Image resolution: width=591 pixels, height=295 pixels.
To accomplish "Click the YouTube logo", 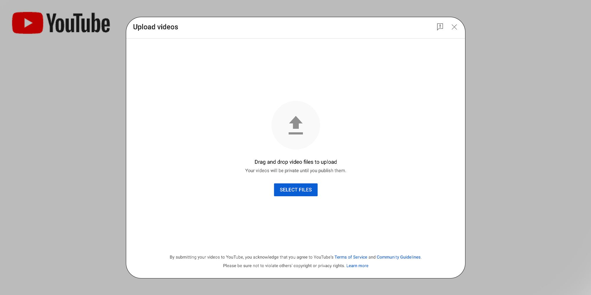I will click(61, 23).
